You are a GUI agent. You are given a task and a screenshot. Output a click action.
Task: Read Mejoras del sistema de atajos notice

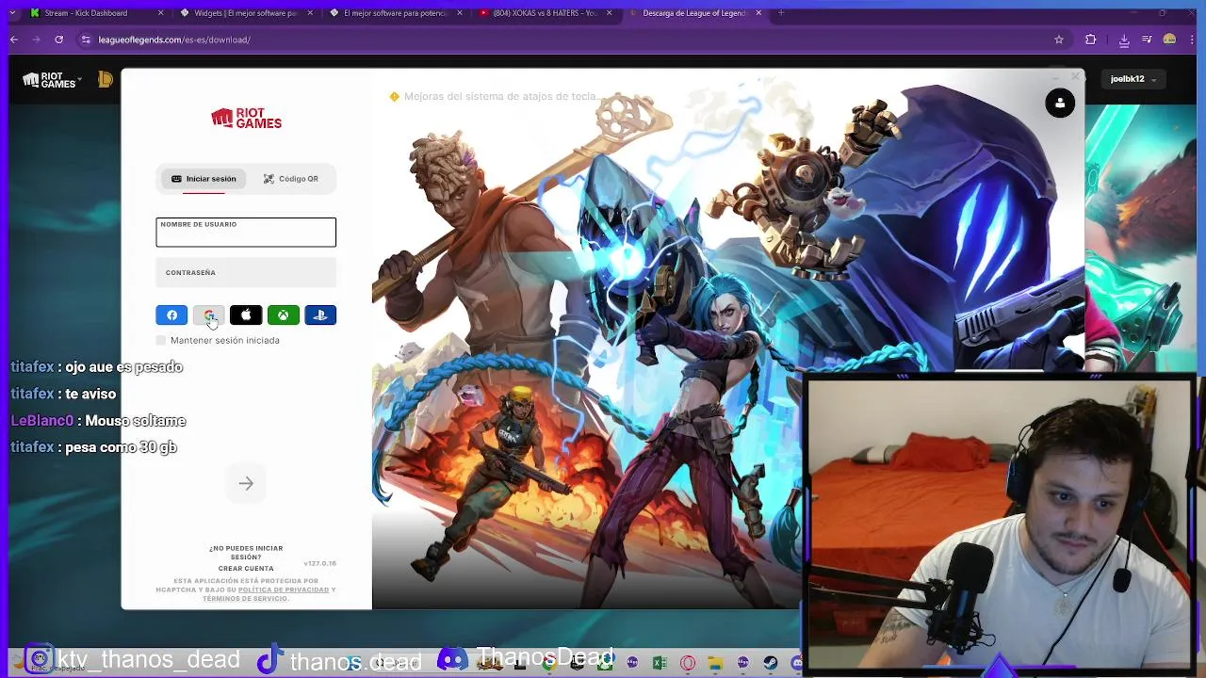coord(494,96)
